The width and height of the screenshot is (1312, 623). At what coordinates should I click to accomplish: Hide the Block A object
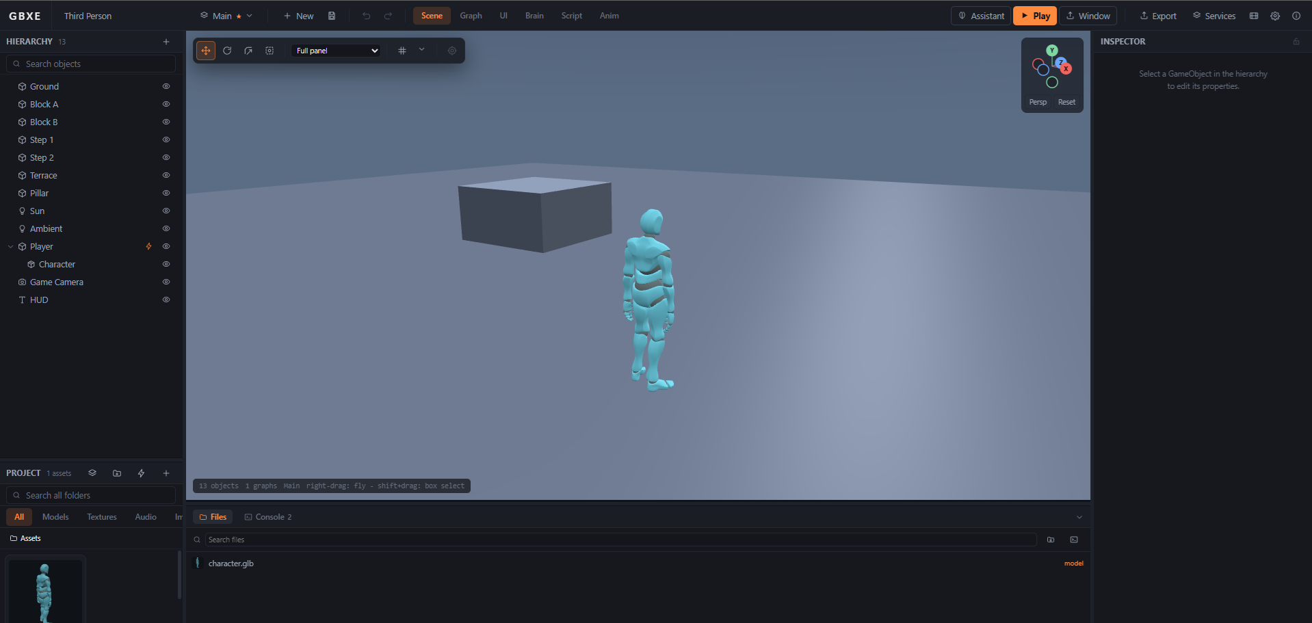[166, 105]
